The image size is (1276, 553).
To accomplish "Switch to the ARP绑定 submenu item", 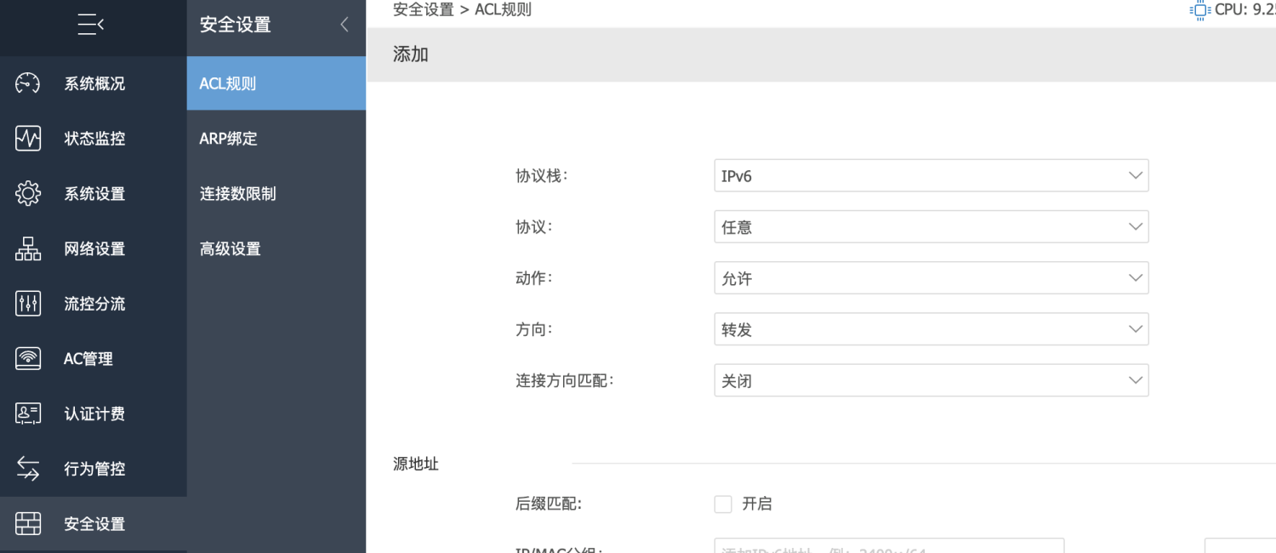I will pos(228,139).
